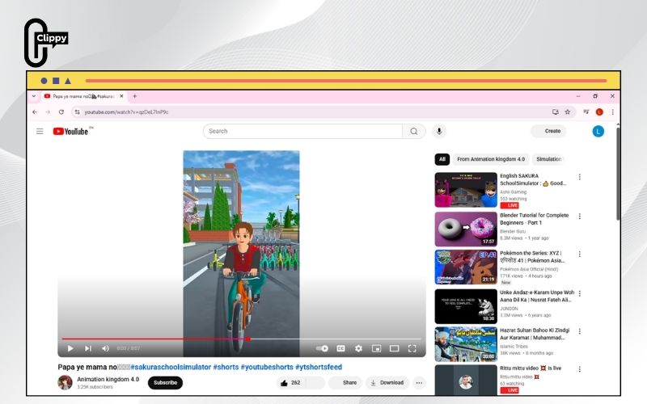Screen dimensions: 647x404
Task: Open a new browser tab
Action: (134, 96)
